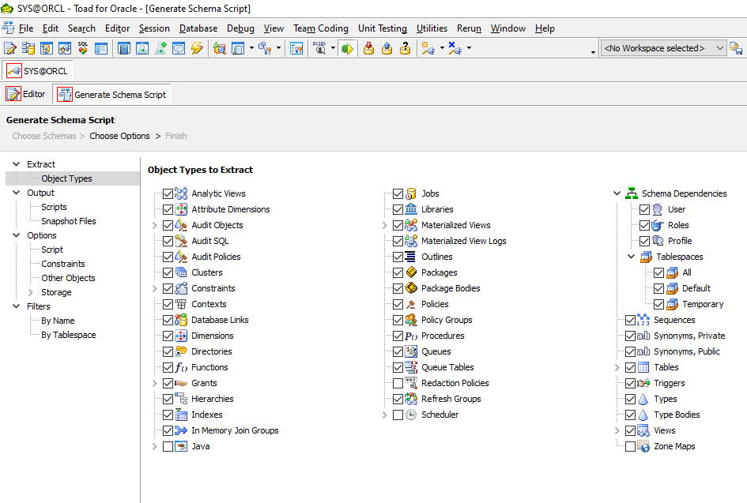Click the Analytic Views icon

point(181,193)
